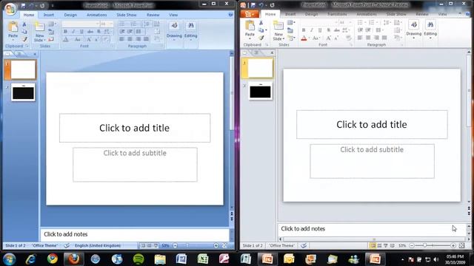Open the Office Button in PowerPoint 2007
The height and width of the screenshot is (266, 474).
tap(10, 8)
